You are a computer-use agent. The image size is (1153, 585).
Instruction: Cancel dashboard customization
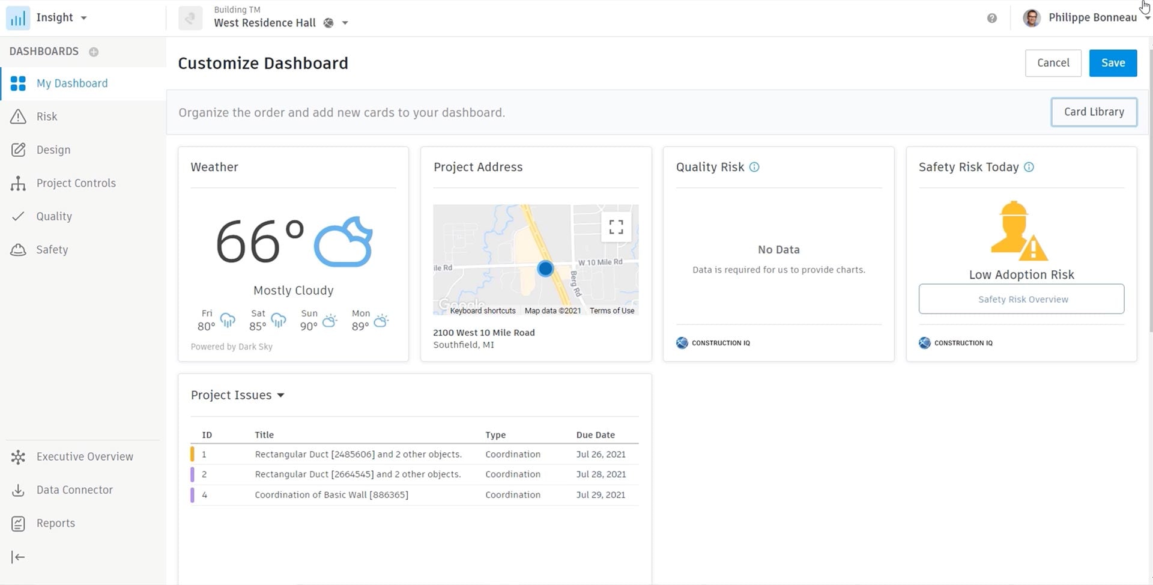1053,63
